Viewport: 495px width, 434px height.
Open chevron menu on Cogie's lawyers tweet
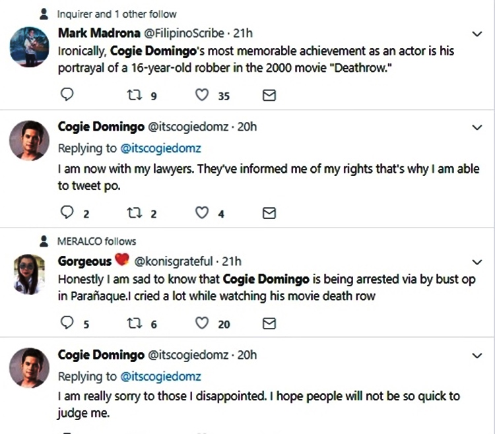[x=478, y=127]
